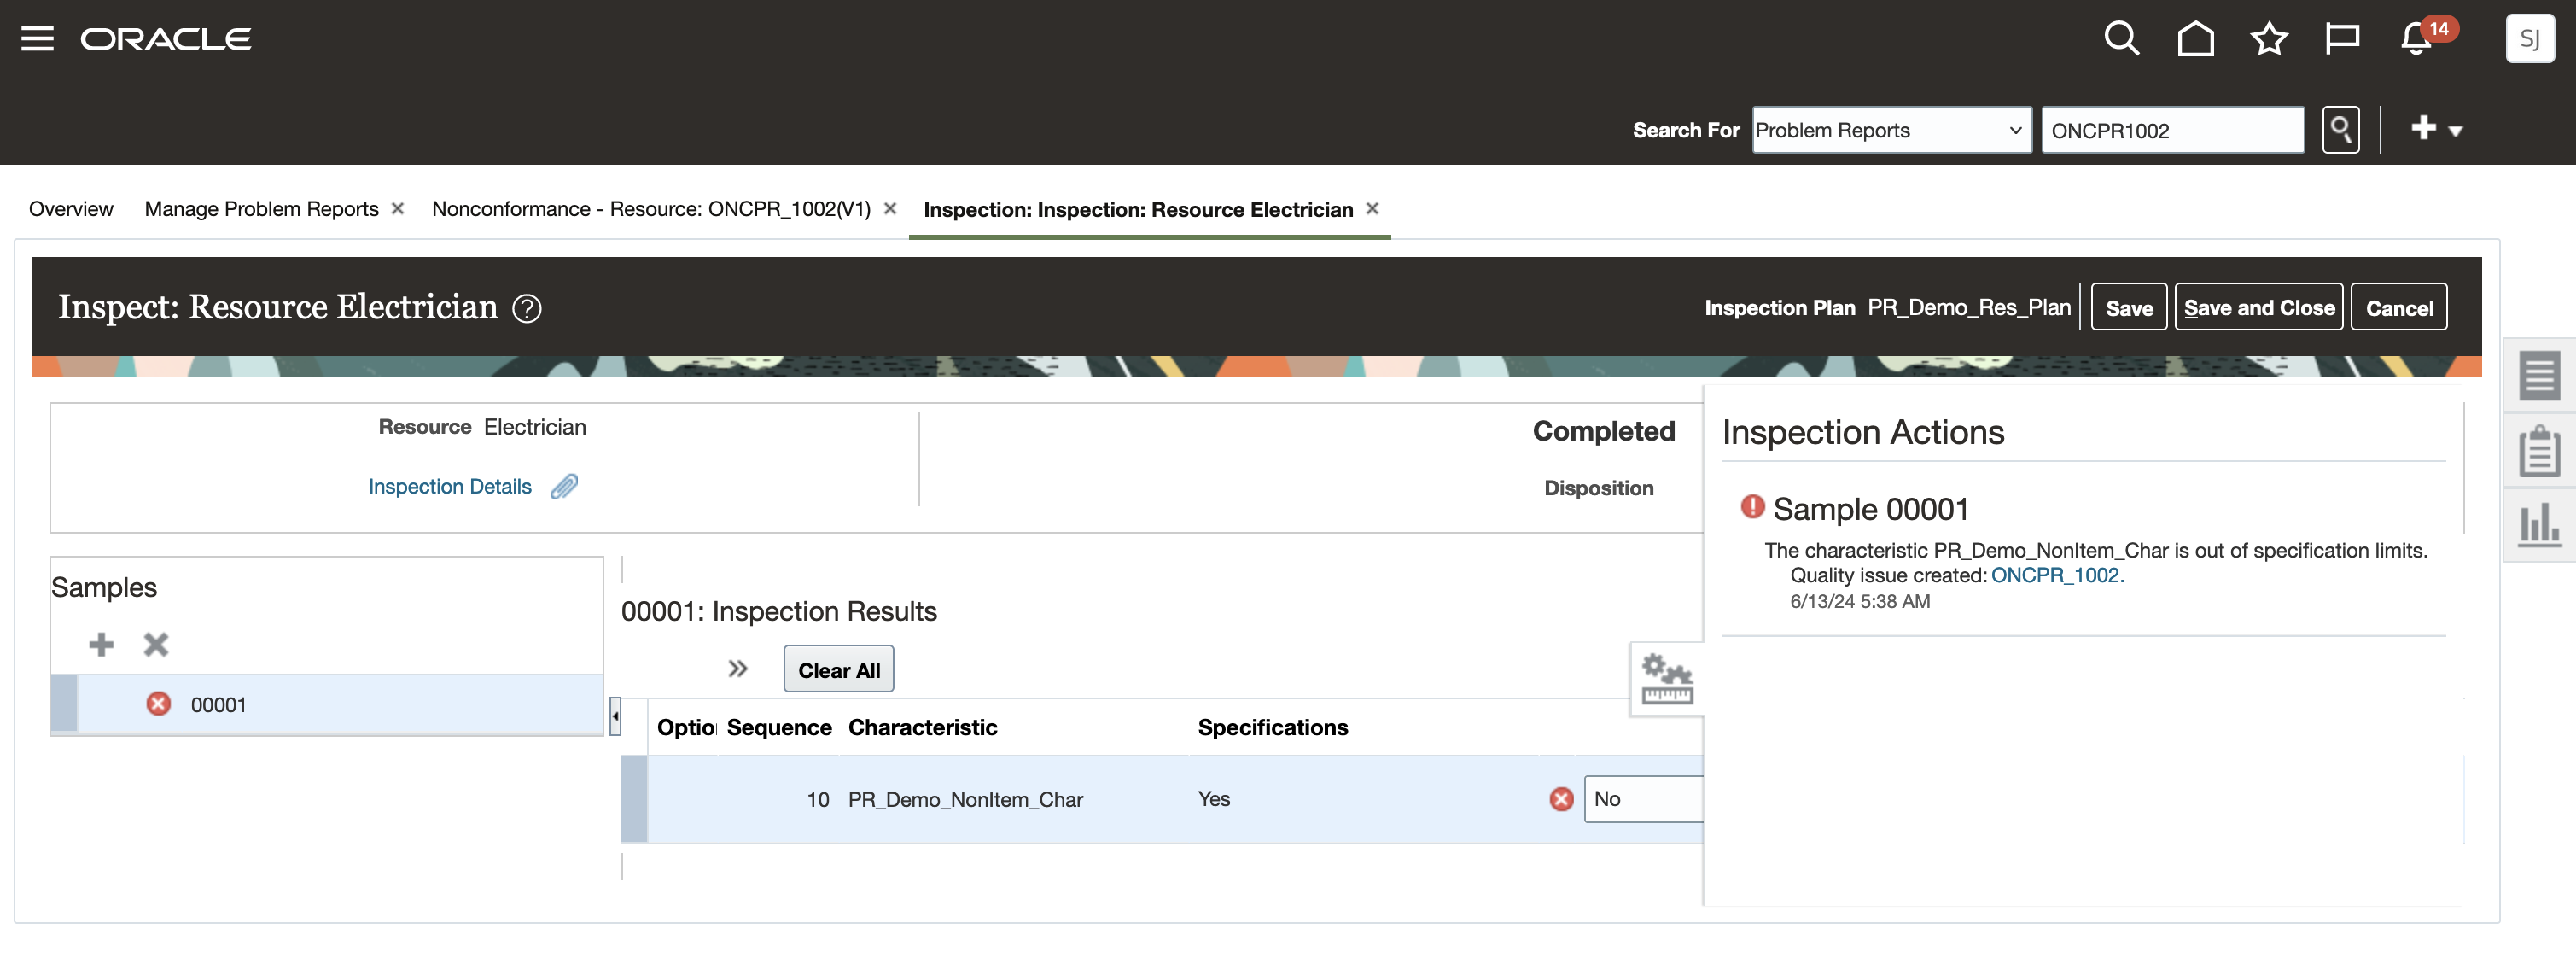Open the inspection actions gear-ruler icon

(1666, 680)
